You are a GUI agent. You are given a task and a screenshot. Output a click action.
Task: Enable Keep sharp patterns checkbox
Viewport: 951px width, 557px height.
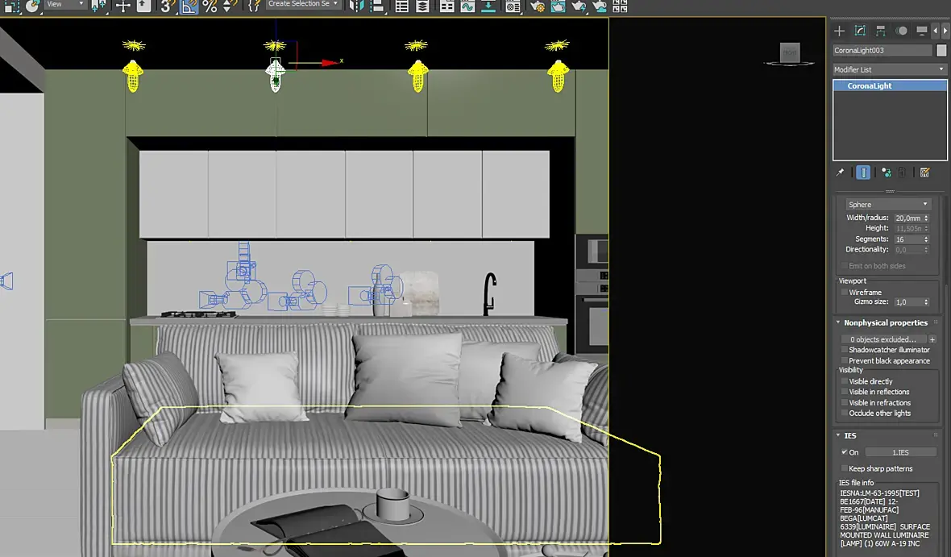[845, 468]
